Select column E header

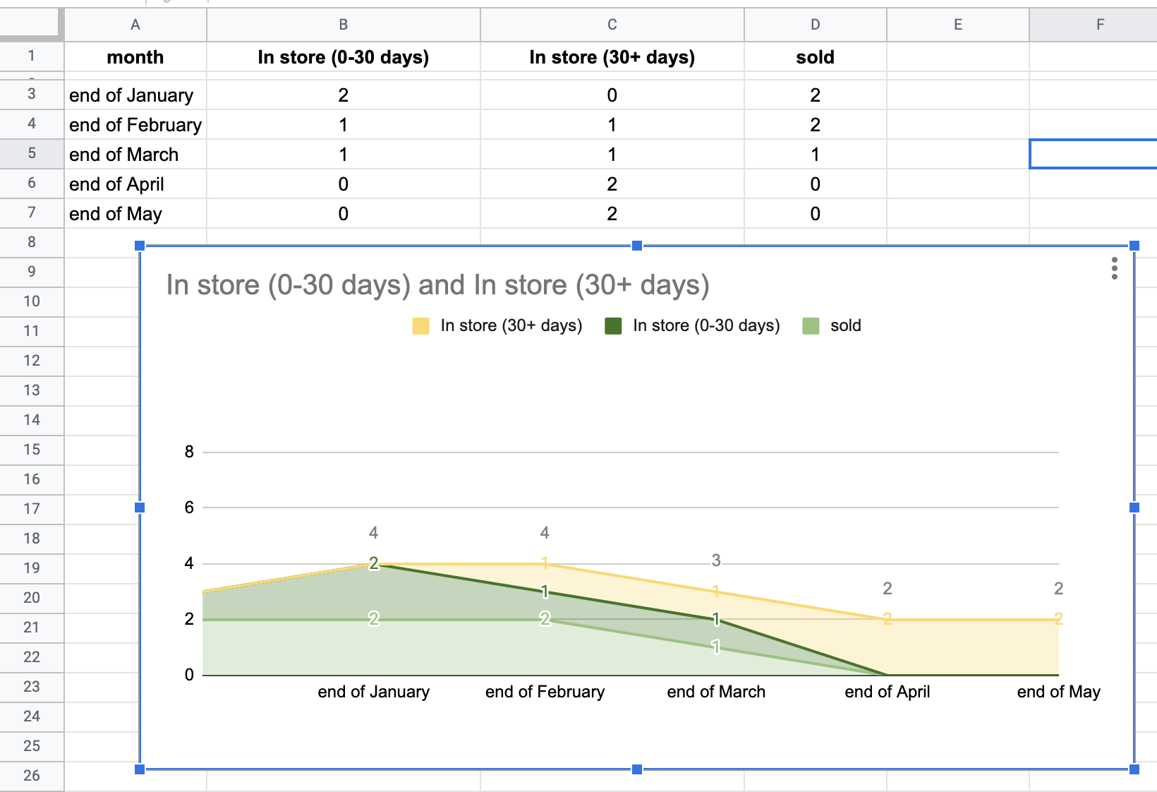point(958,25)
